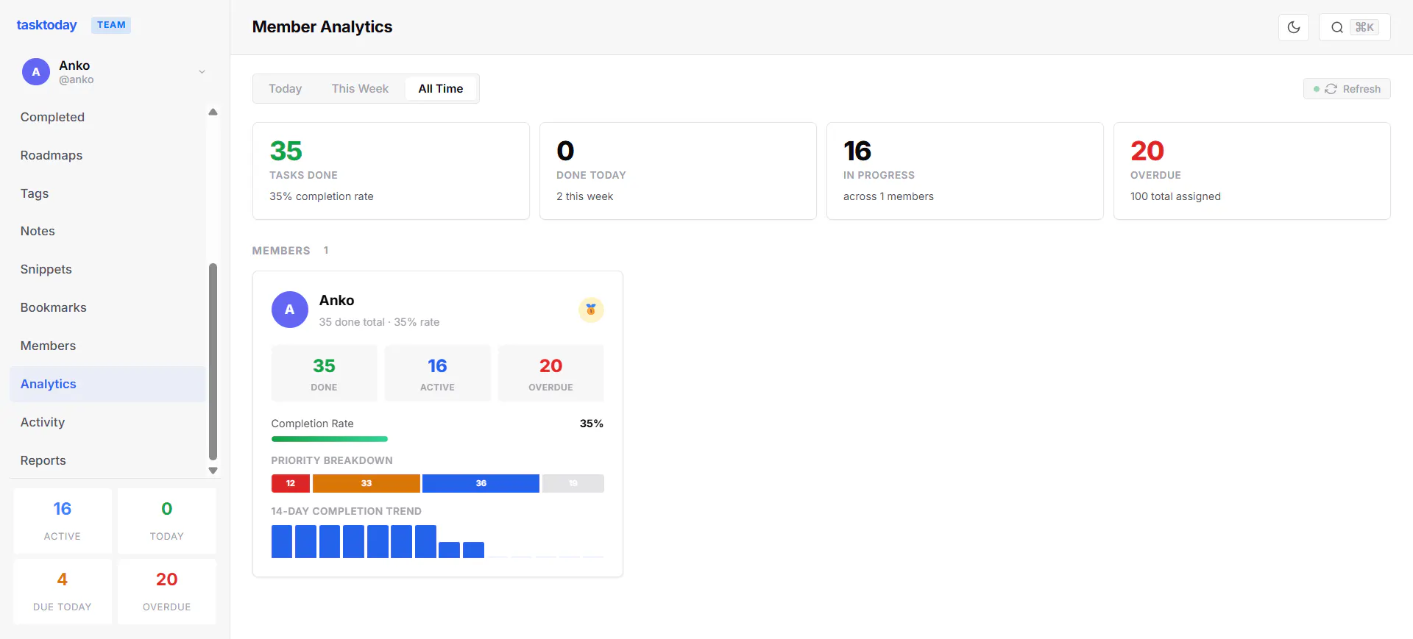Open the Reports page
This screenshot has width=1413, height=639.
(x=107, y=460)
